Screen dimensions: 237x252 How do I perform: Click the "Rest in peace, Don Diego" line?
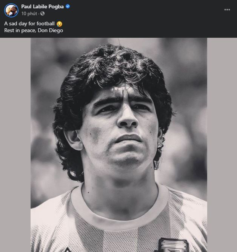[x=34, y=30]
